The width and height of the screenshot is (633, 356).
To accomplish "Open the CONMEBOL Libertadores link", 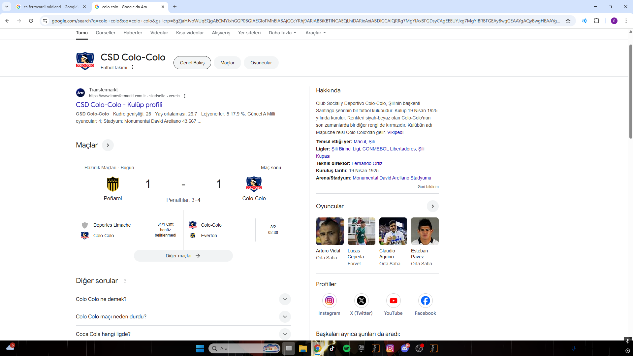I will point(389,149).
